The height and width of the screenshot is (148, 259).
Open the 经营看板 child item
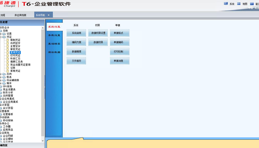coord(8,114)
